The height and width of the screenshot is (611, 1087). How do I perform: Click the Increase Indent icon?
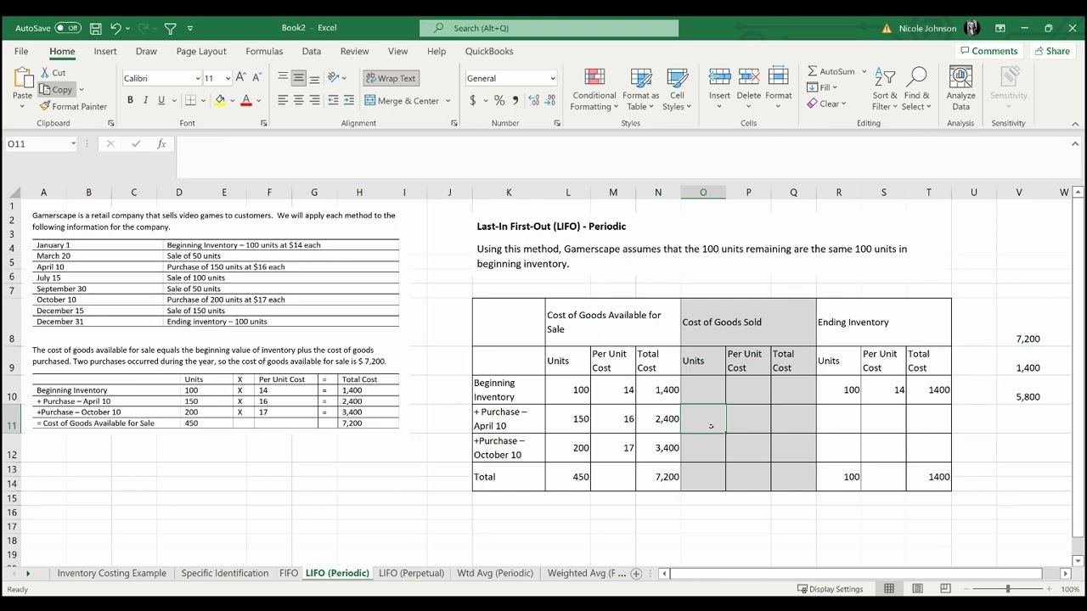349,100
